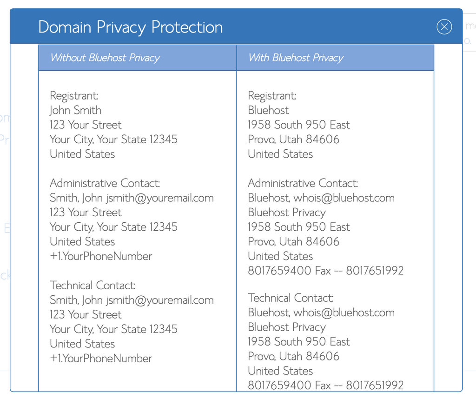The image size is (476, 406).
Task: Click the 'With Bluehost Privacy' column header
Action: coord(296,58)
